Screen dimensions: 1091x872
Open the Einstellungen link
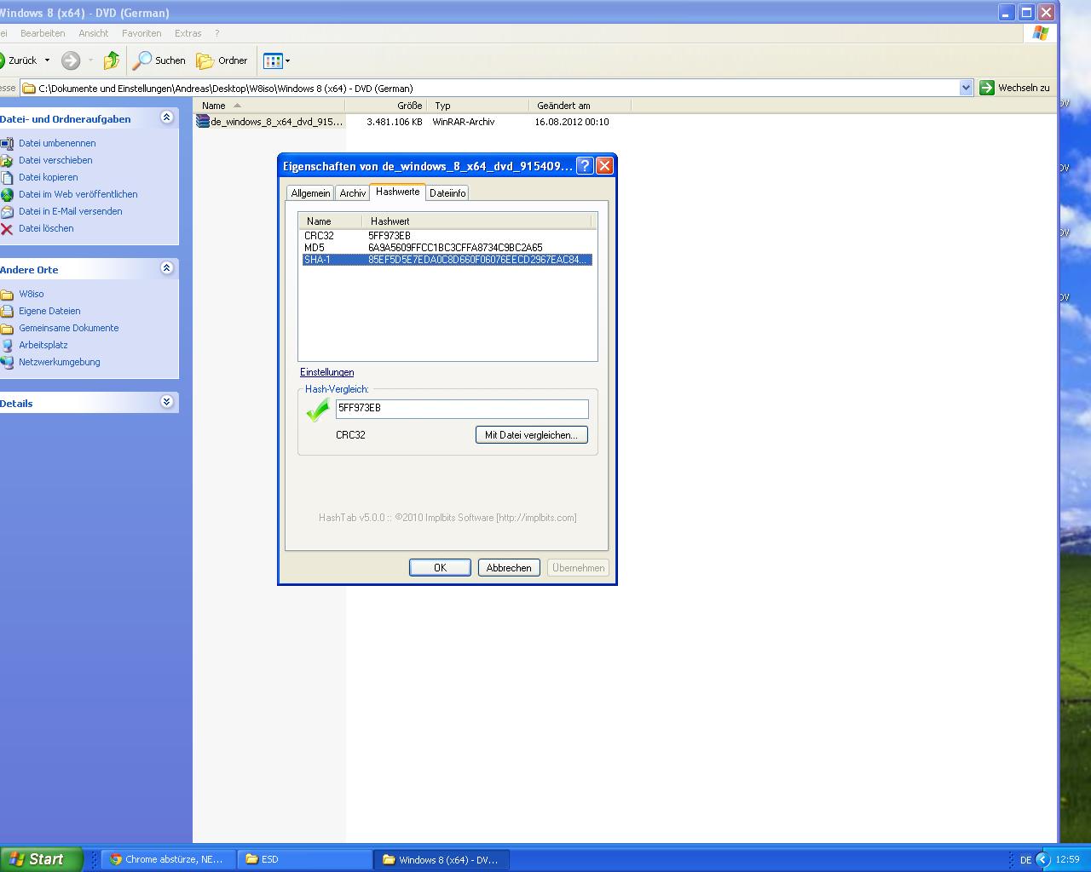[326, 372]
